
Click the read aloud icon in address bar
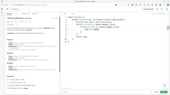(120, 5)
